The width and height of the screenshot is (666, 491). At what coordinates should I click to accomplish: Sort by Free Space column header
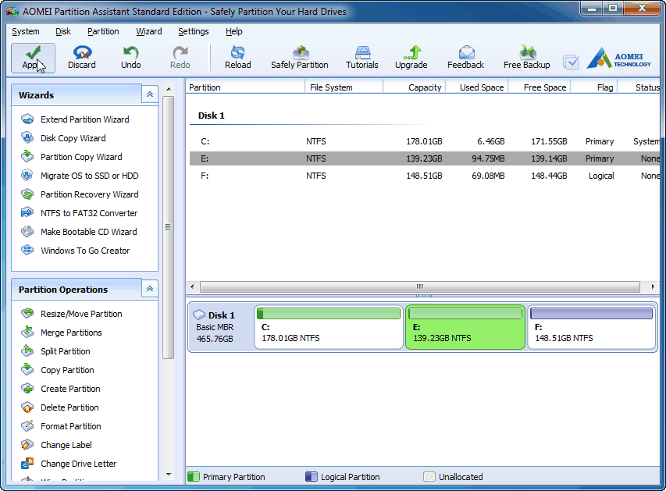(x=539, y=87)
